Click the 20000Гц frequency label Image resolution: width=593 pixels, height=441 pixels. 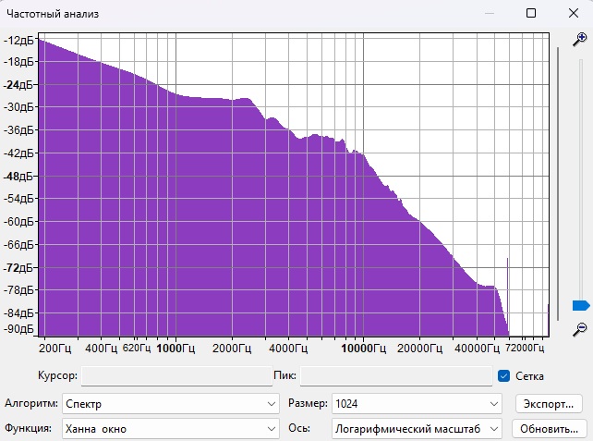click(x=419, y=349)
